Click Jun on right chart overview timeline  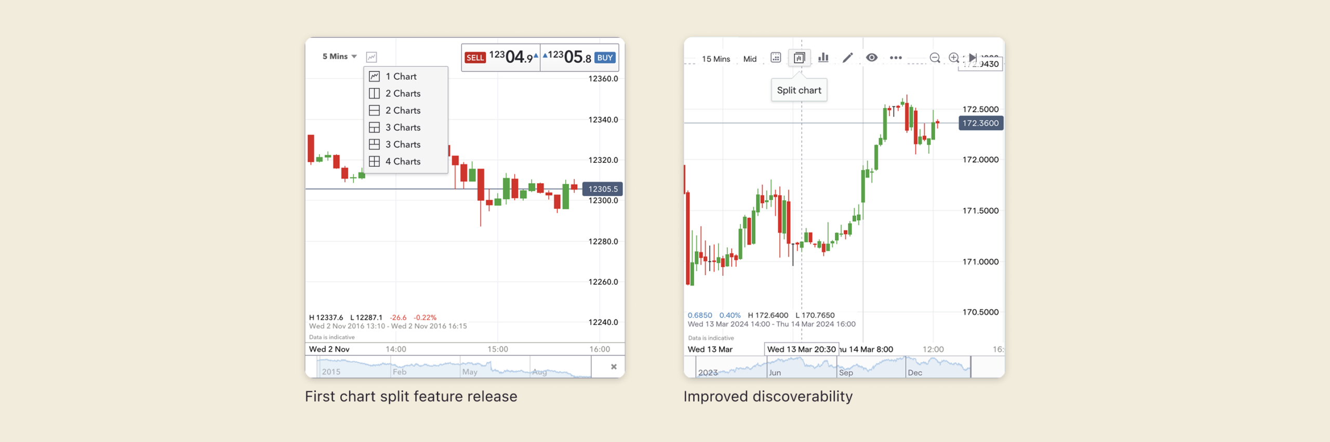(x=775, y=372)
